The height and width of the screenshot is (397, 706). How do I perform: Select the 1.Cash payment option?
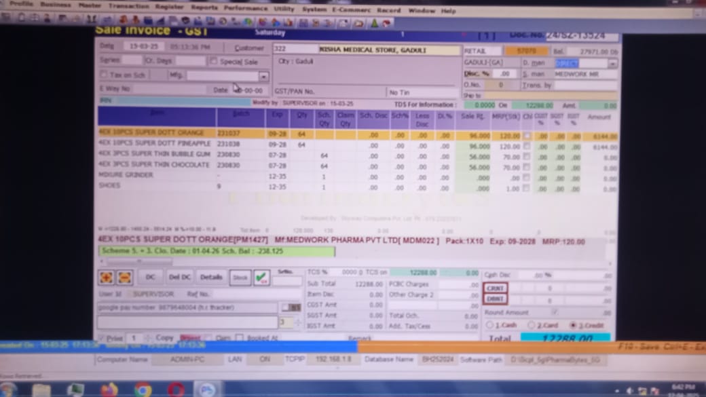(x=490, y=326)
